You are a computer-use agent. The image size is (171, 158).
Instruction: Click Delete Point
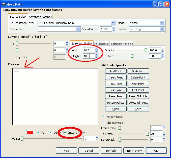coord(138,77)
